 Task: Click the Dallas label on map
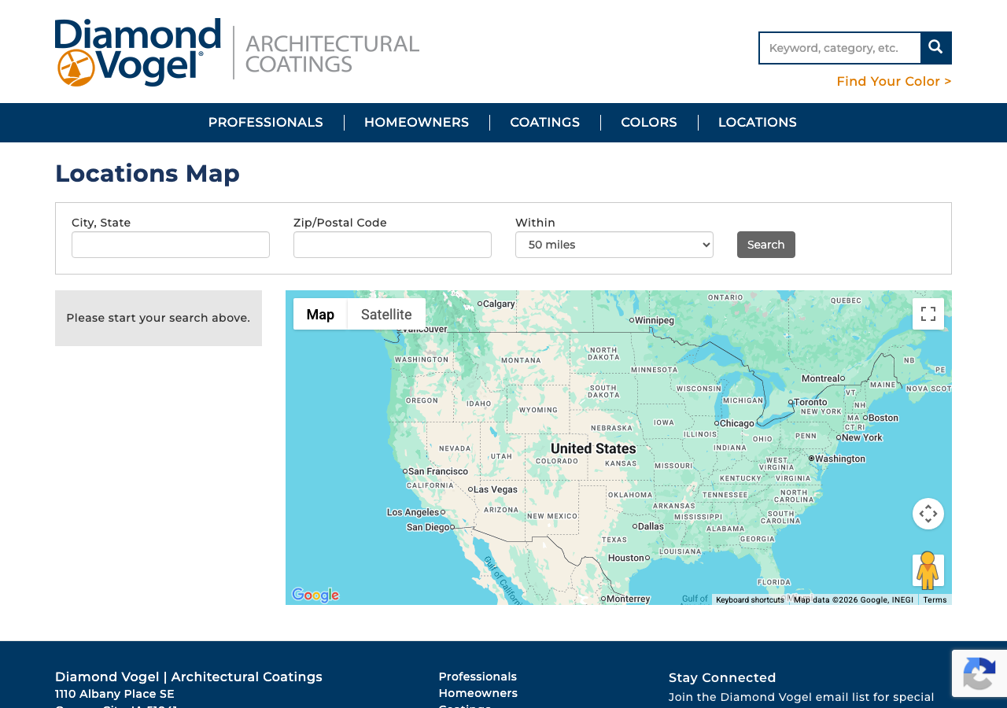(x=651, y=526)
